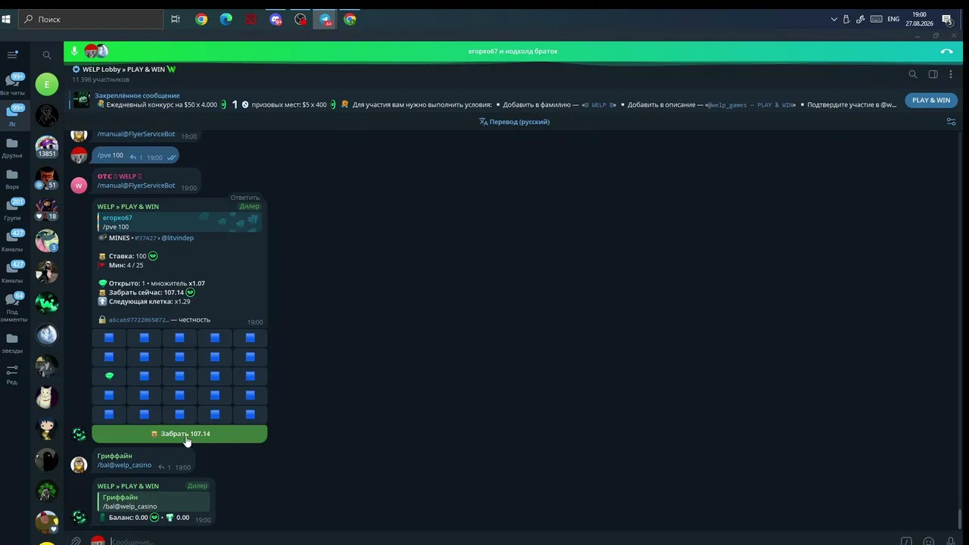
Task: Leave the voice chat with hang-up icon
Action: pos(946,51)
